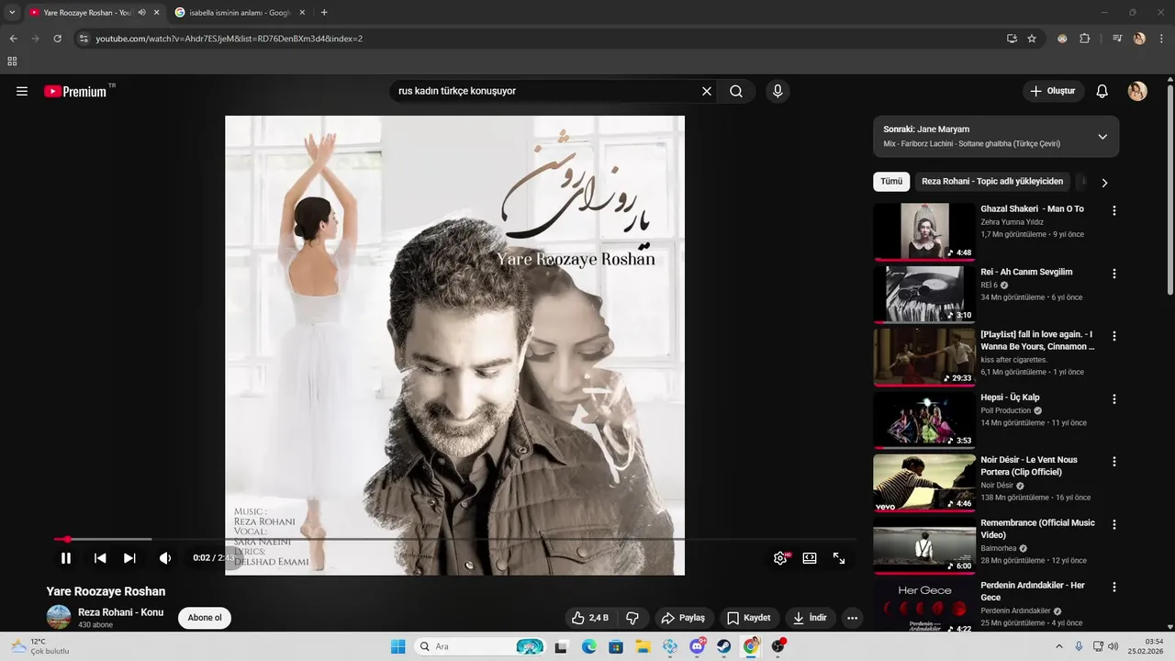The height and width of the screenshot is (661, 1175).
Task: Subscribe with Abone ol button
Action: point(205,618)
